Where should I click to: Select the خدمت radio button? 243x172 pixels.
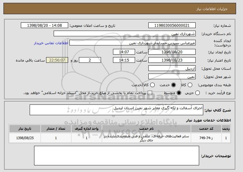(174, 85)
